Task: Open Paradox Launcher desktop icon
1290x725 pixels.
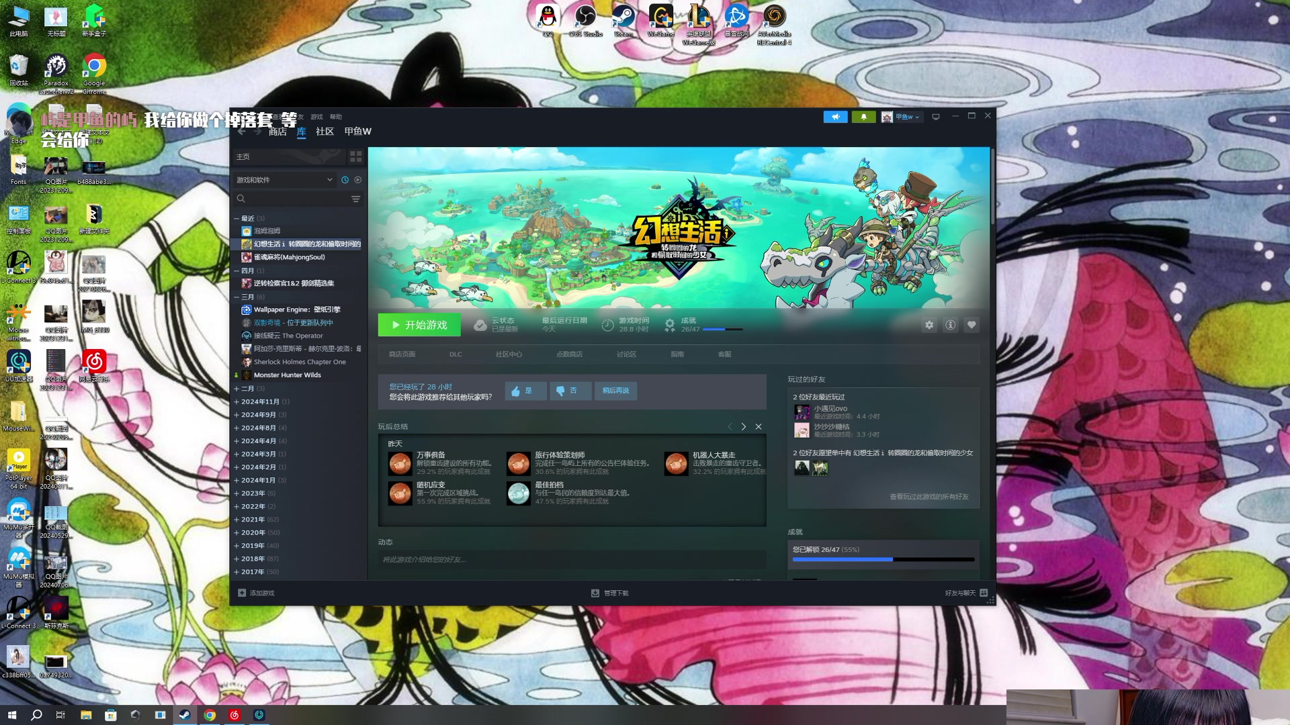Action: 56,74
